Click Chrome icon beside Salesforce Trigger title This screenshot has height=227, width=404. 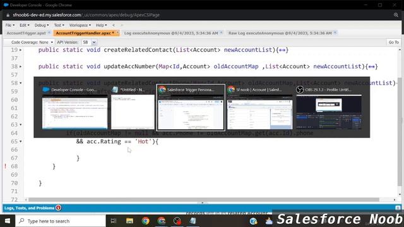coord(162,90)
